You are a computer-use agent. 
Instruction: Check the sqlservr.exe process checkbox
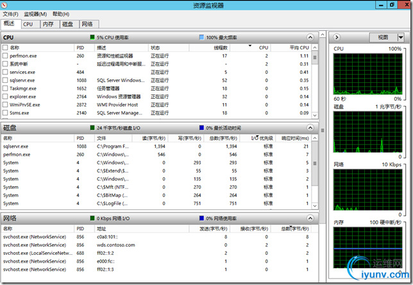(x=5, y=80)
